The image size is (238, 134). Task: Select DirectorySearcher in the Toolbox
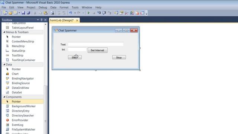click(x=23, y=115)
